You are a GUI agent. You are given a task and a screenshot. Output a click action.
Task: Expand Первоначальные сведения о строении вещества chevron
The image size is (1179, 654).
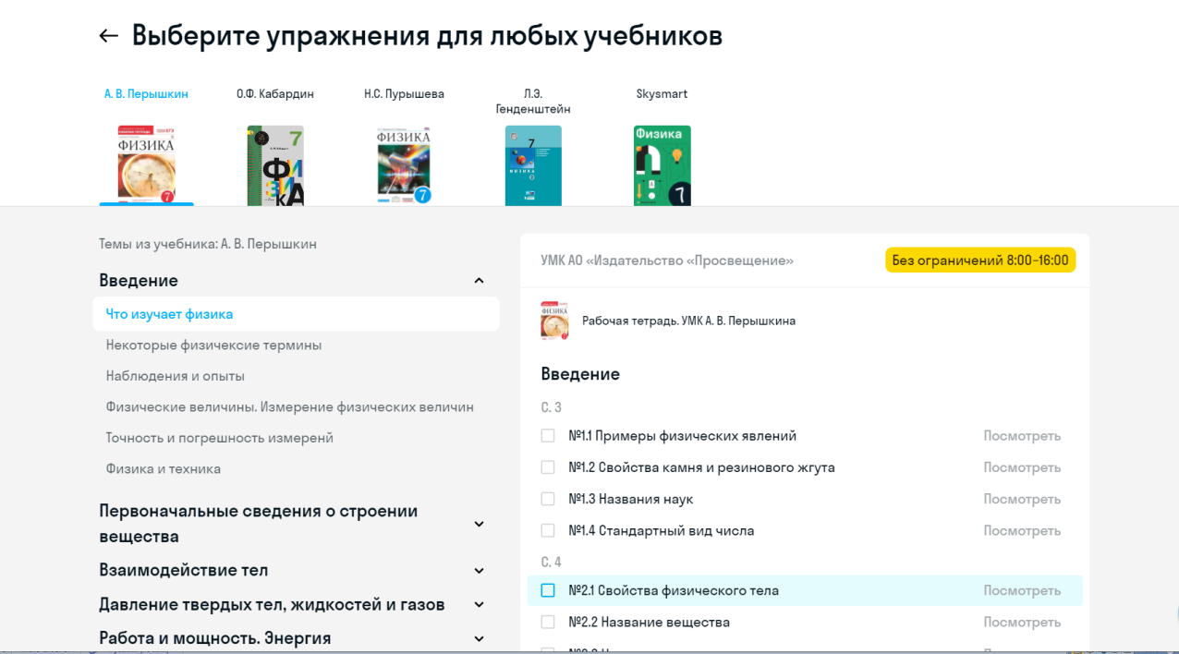tap(479, 524)
